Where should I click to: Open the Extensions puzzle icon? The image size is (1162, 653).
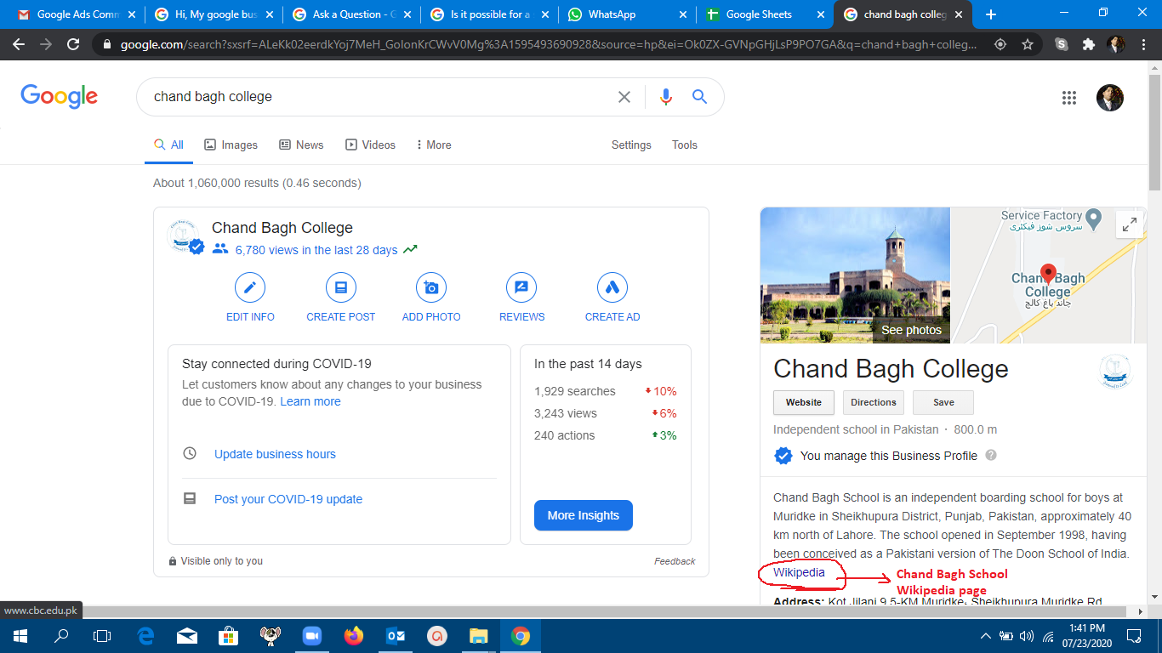click(1089, 44)
